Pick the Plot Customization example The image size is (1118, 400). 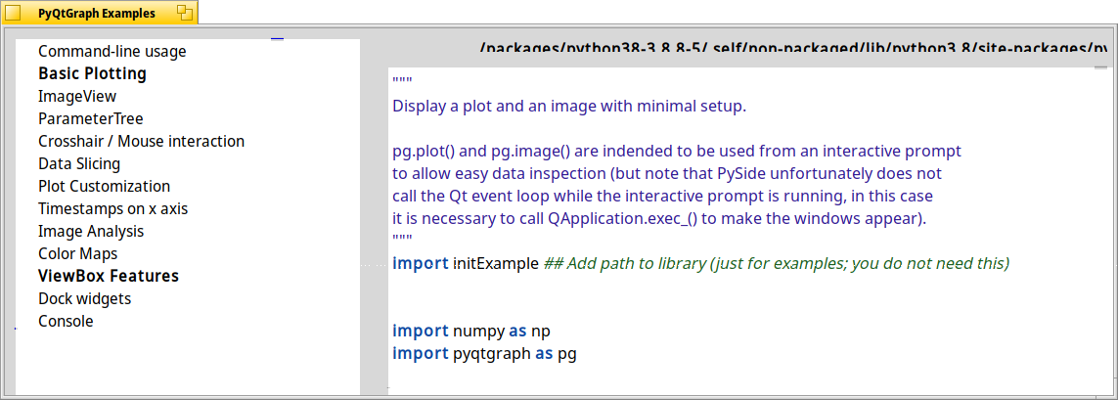104,186
